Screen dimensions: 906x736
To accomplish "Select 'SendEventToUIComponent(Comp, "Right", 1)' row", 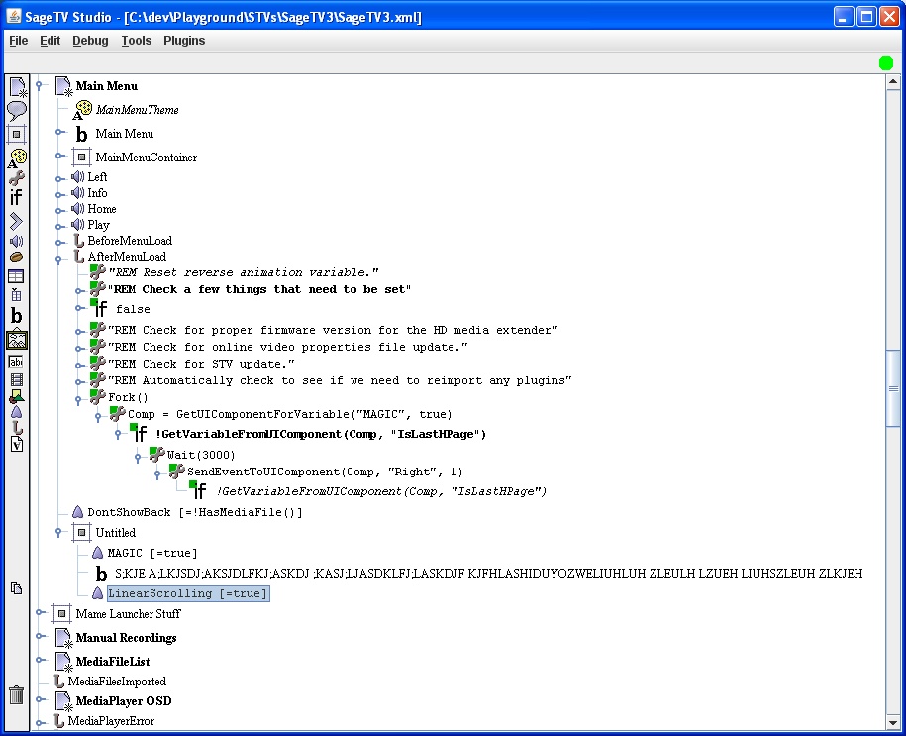I will coord(325,472).
